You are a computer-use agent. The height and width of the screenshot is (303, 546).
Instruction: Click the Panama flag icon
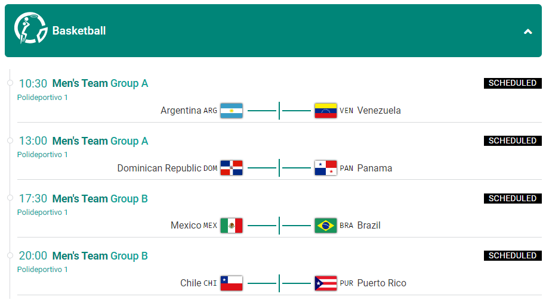326,168
